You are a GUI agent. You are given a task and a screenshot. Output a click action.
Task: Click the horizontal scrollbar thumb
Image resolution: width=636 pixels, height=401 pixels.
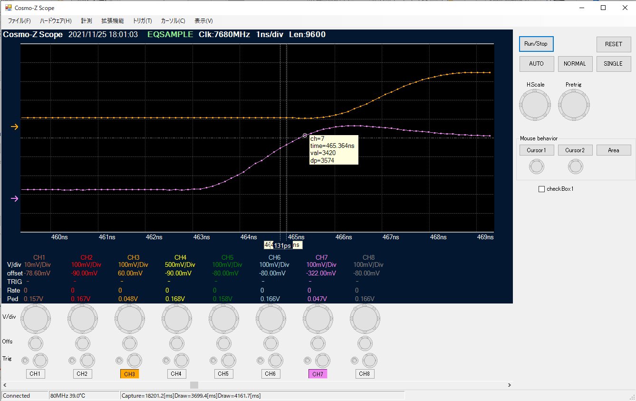194,385
